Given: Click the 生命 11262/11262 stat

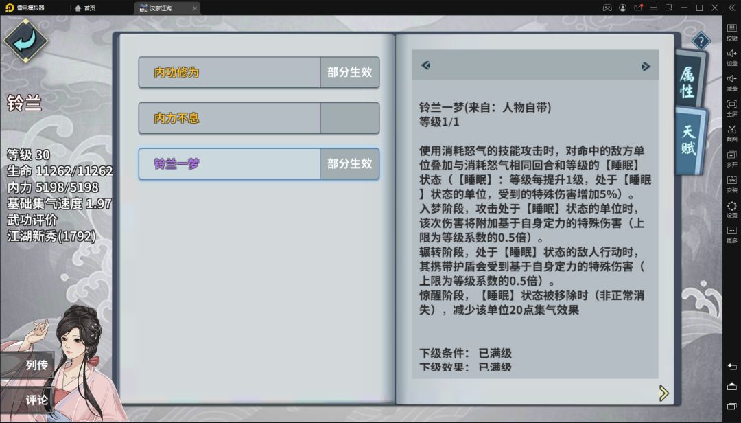Looking at the screenshot, I should click(60, 171).
